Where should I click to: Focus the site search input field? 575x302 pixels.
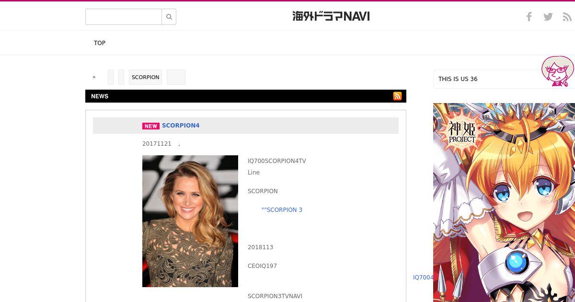pyautogui.click(x=124, y=17)
